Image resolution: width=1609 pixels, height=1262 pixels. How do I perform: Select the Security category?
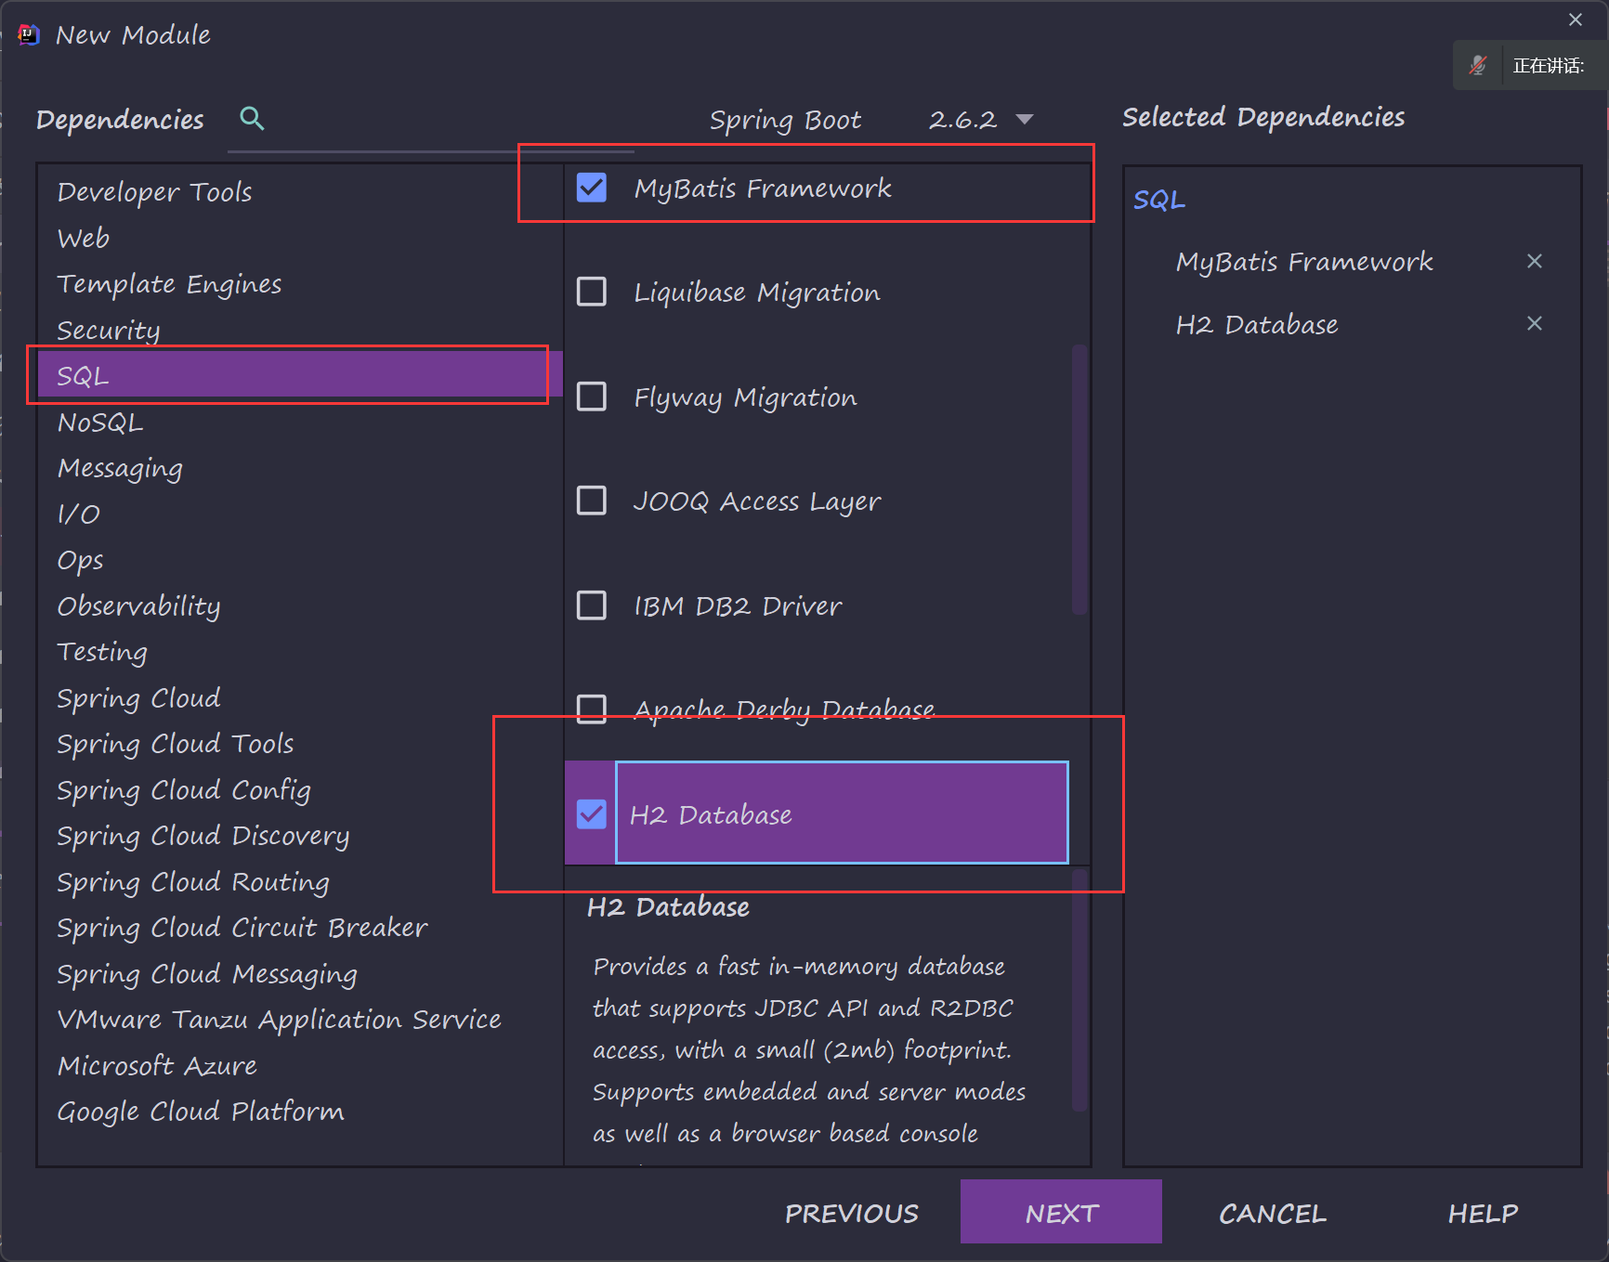[x=108, y=331]
